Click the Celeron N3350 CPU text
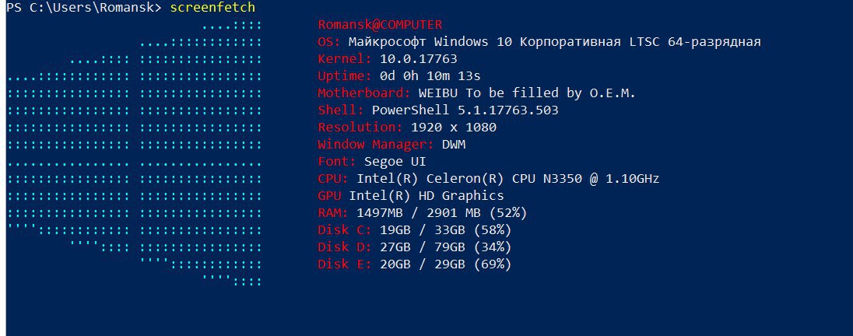Screen dimensions: 853x336 pyautogui.click(x=508, y=179)
